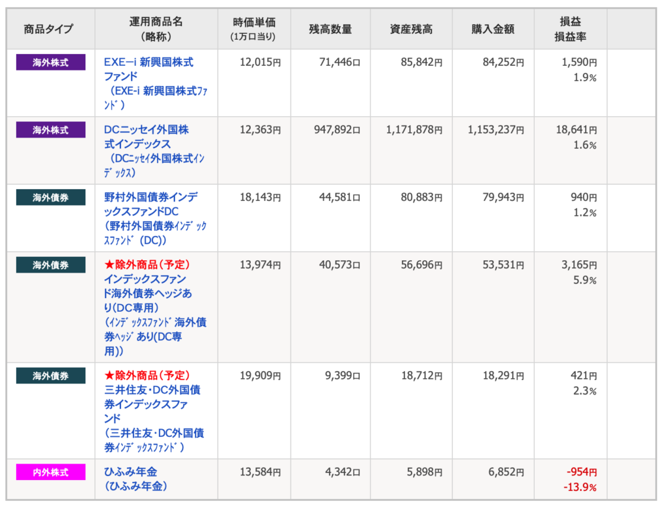This screenshot has height=508, width=667.
Task: Select the purchase amount 18,291円
Action: point(504,376)
